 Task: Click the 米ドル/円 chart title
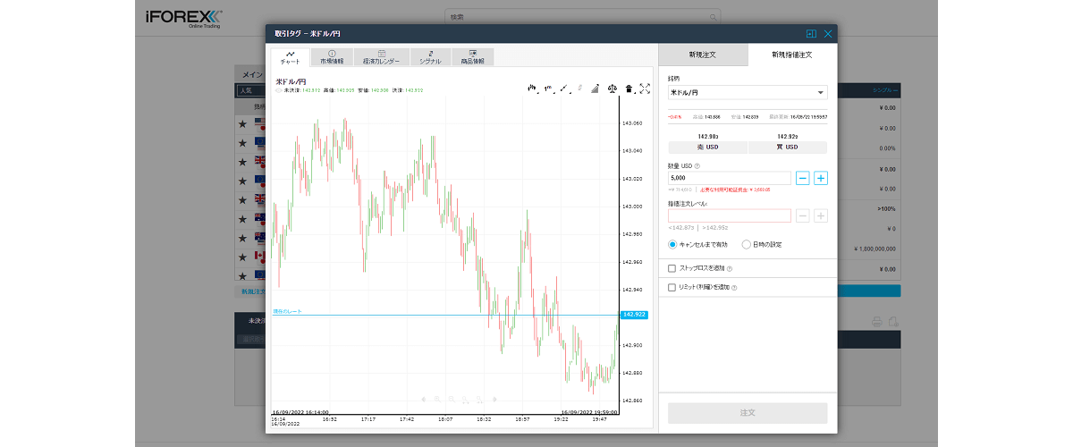291,81
